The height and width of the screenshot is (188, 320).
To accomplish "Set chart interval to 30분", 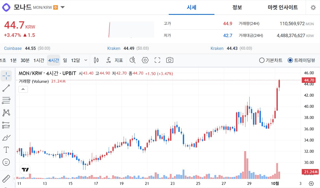I will [x=25, y=60].
